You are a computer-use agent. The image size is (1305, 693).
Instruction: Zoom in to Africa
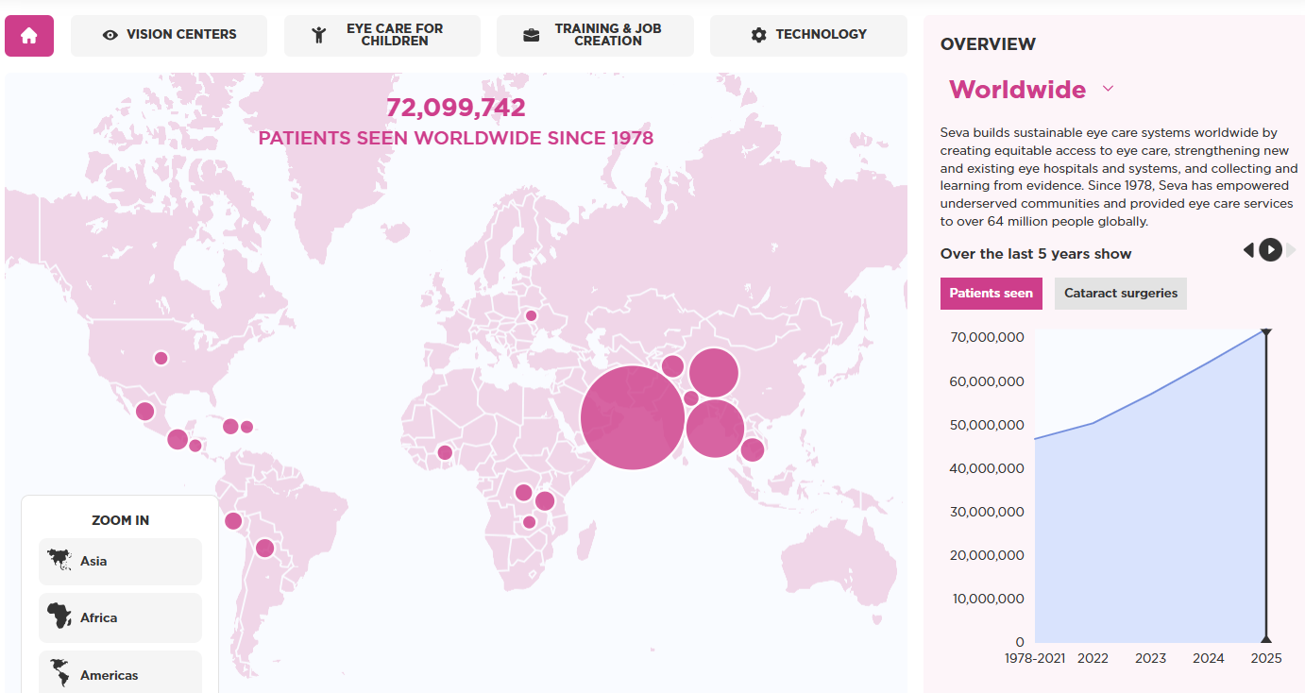tap(121, 617)
